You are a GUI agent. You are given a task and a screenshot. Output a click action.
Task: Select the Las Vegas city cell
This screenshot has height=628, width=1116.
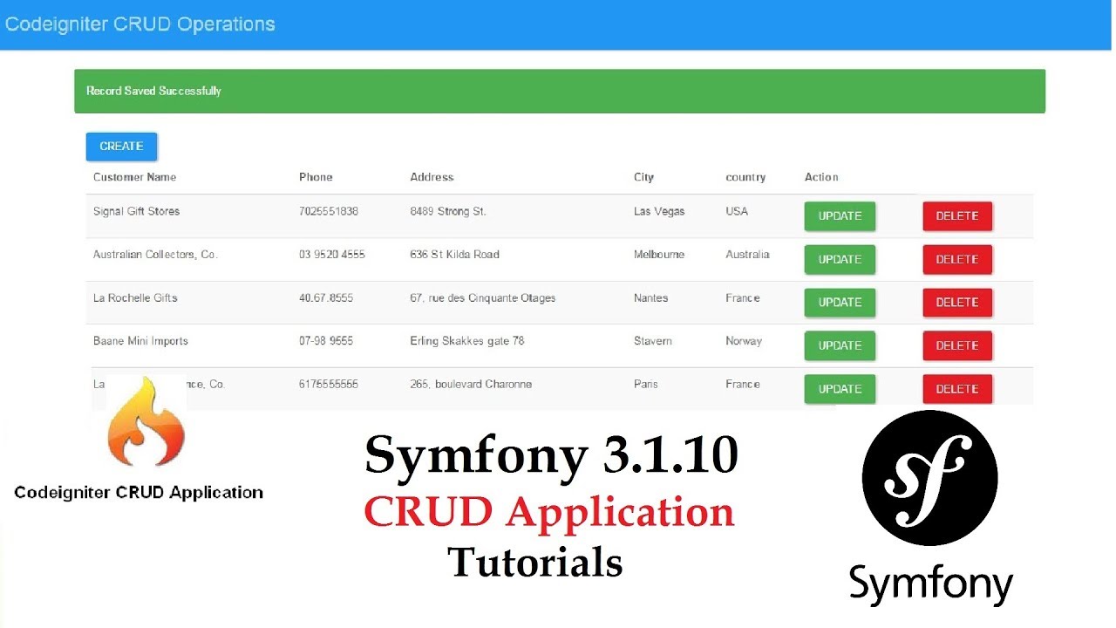click(x=659, y=211)
